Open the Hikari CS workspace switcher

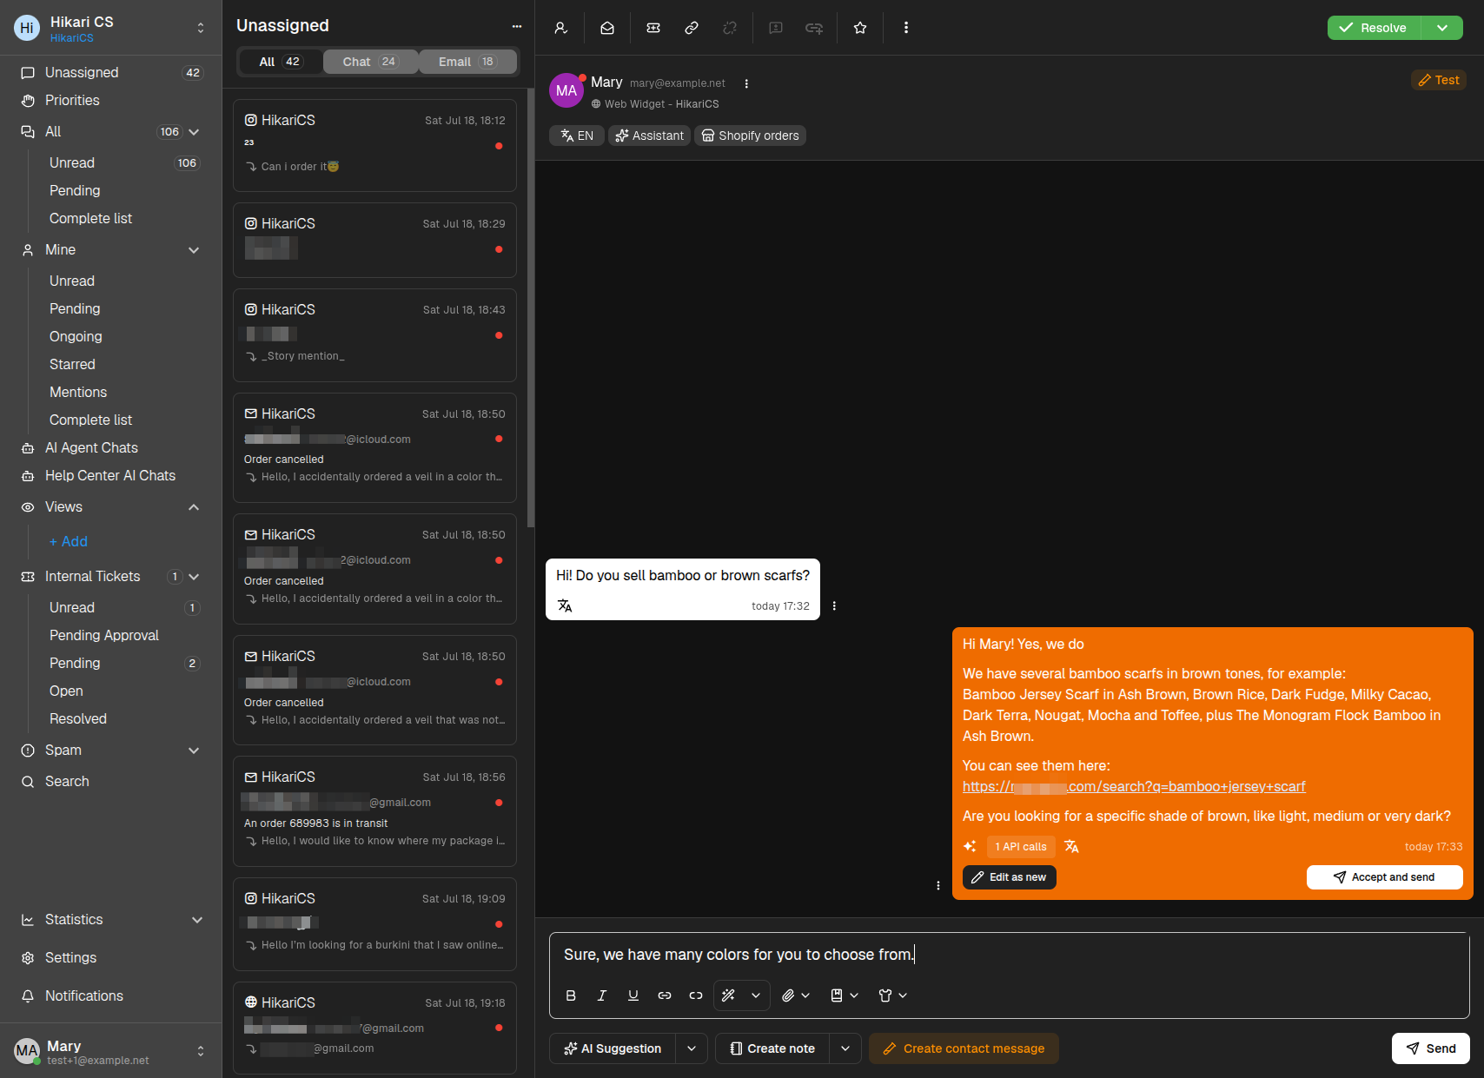[x=201, y=28]
